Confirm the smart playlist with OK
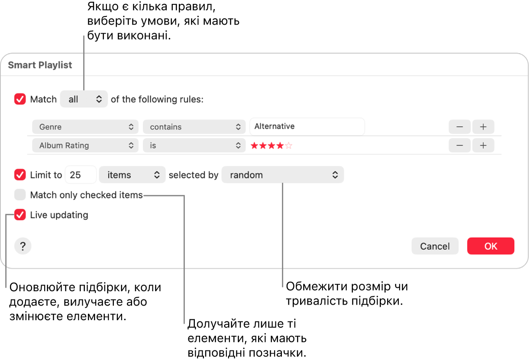Image resolution: width=530 pixels, height=360 pixels. (x=491, y=246)
